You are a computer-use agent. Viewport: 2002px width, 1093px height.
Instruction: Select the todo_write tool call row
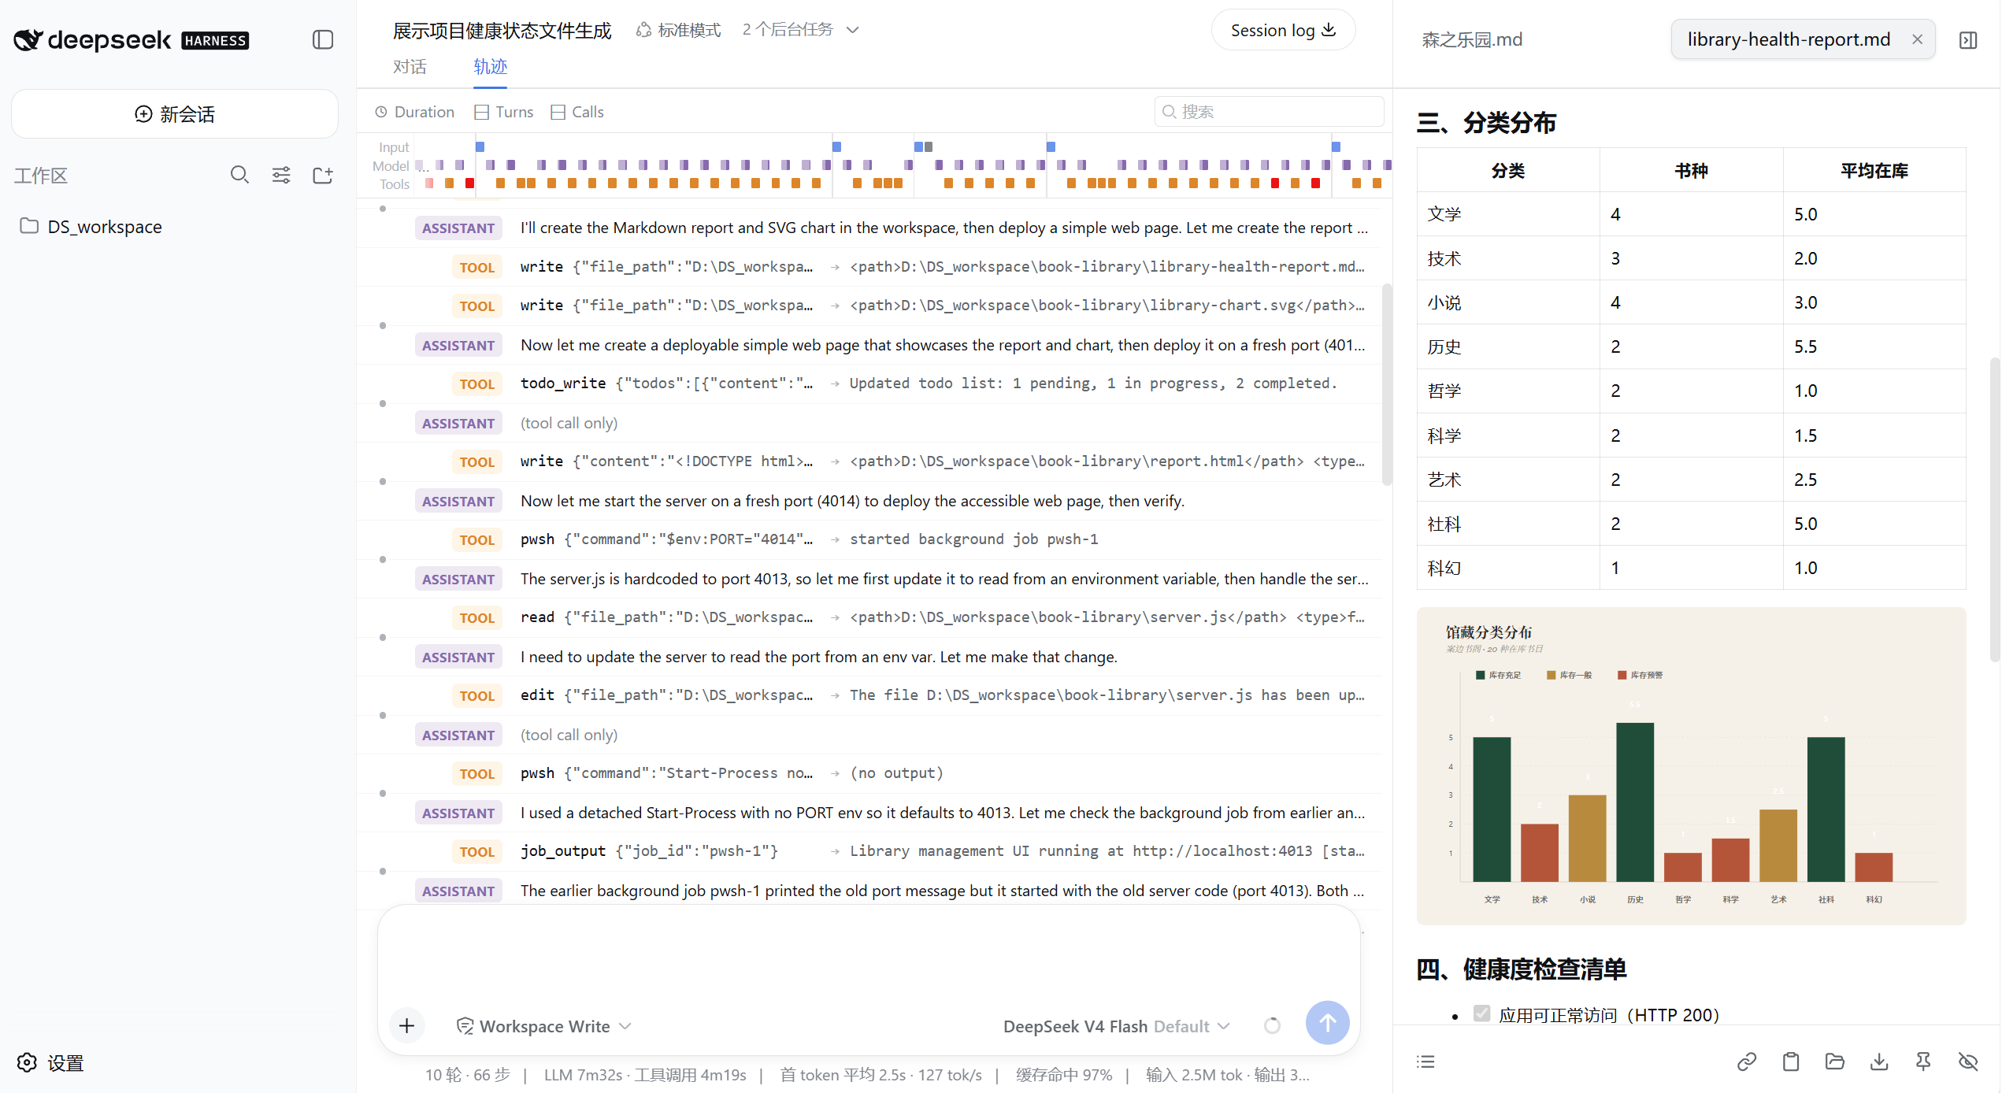(x=869, y=383)
